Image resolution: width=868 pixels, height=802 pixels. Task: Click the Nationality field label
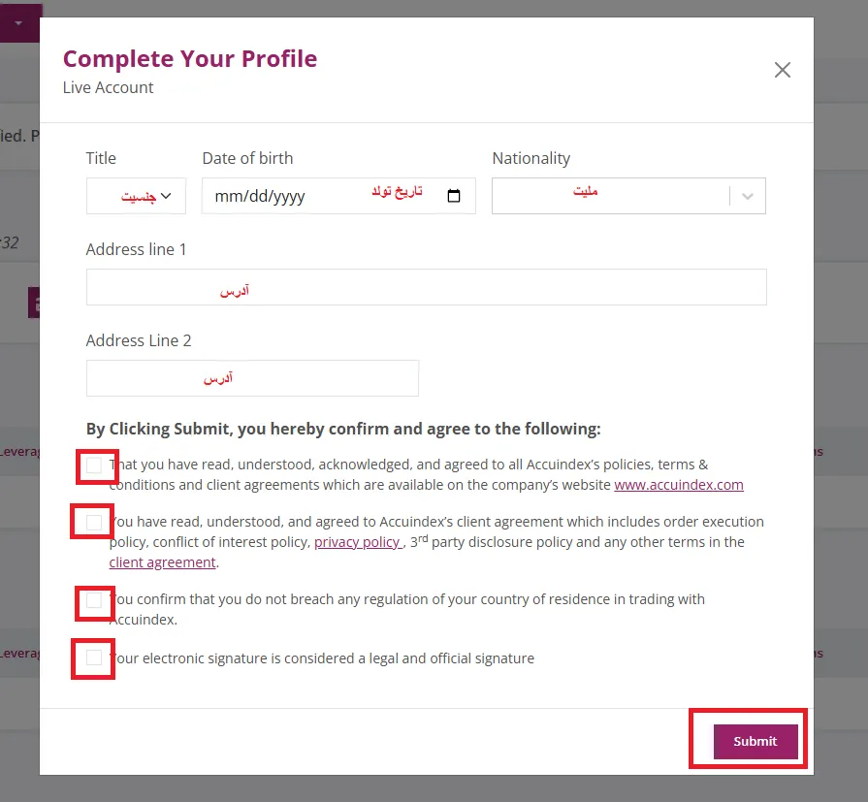(530, 158)
